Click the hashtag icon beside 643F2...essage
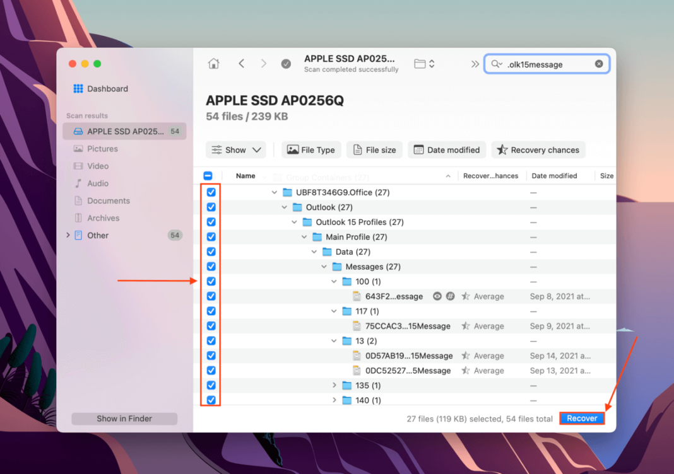Screen dimensions: 674x474 pyautogui.click(x=451, y=296)
